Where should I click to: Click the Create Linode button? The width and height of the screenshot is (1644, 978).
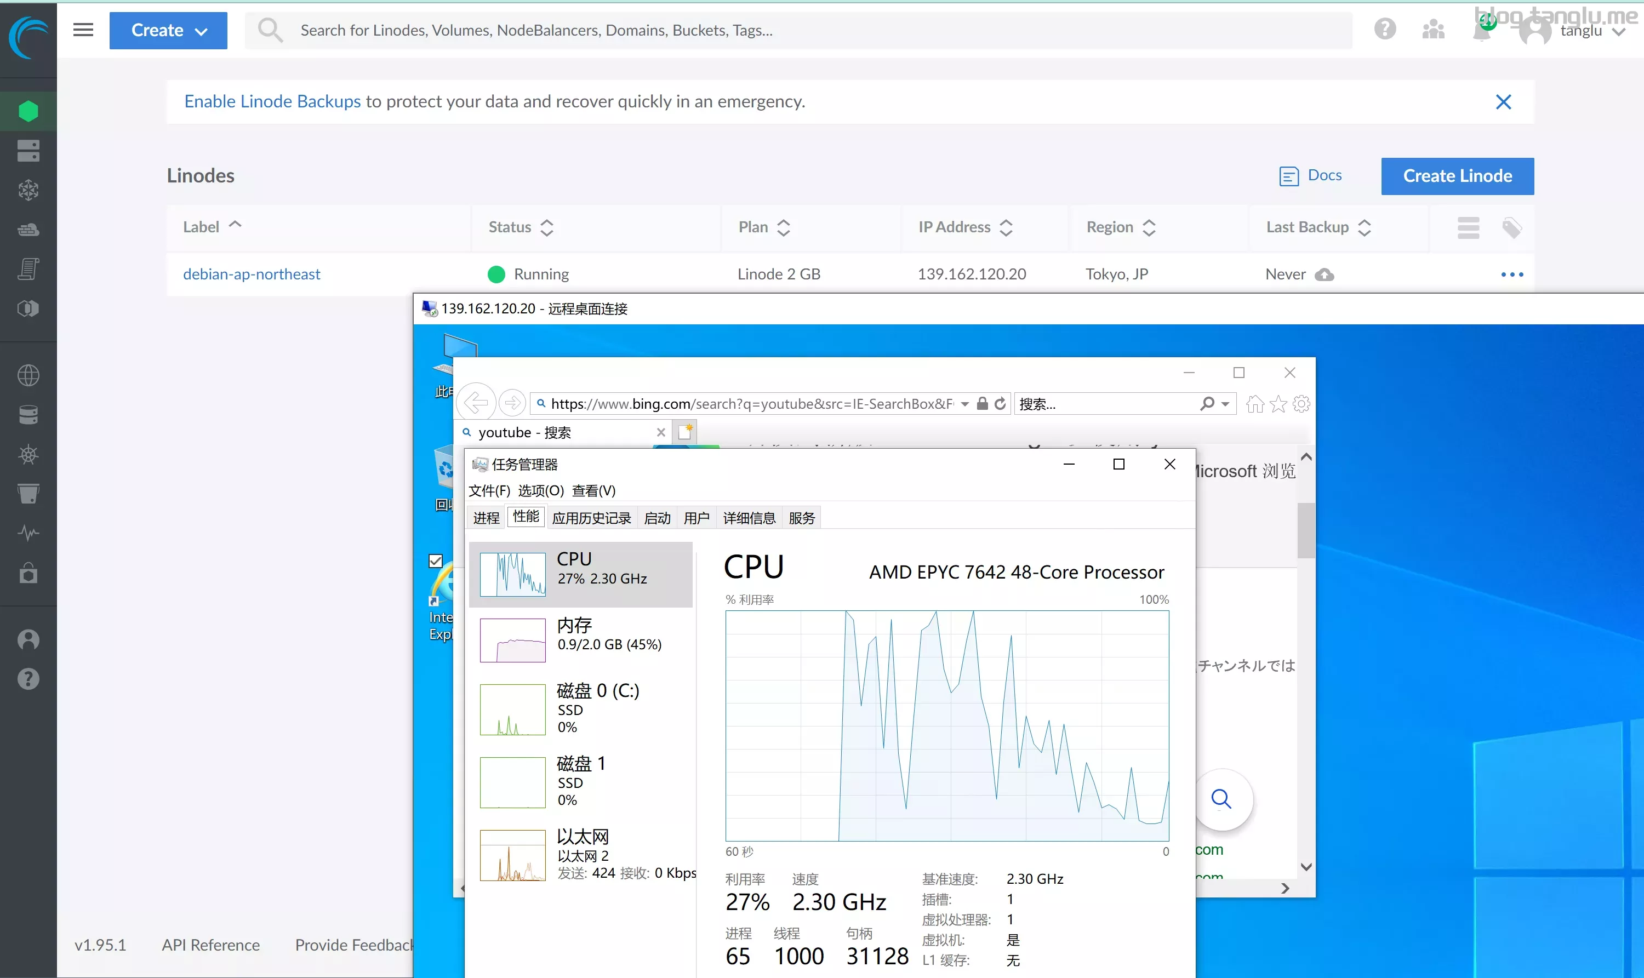coord(1457,176)
